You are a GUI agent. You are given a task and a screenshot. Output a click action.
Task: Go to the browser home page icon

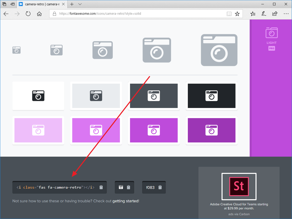(x=39, y=14)
